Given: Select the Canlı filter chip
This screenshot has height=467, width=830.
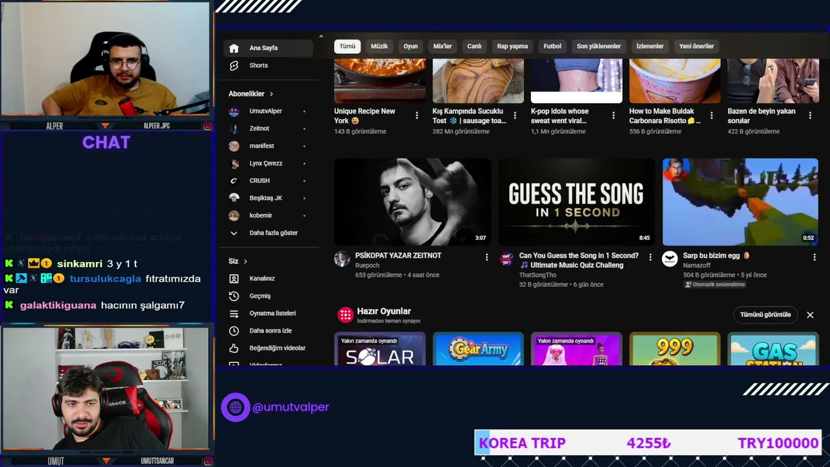Looking at the screenshot, I should tap(475, 46).
